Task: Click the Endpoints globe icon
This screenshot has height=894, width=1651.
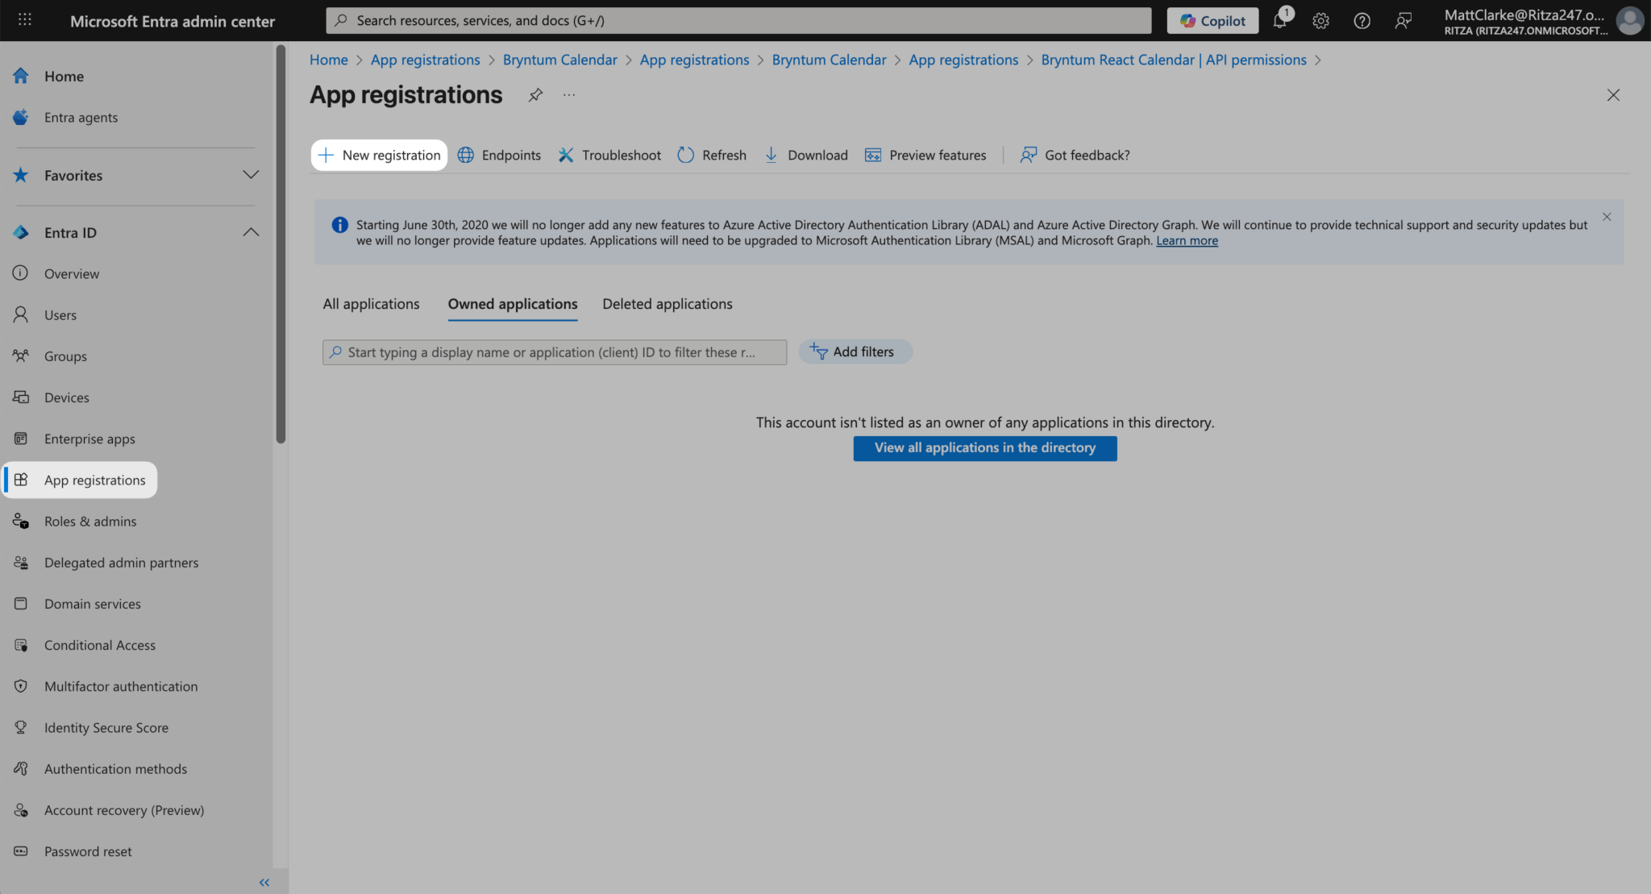Action: 466,155
